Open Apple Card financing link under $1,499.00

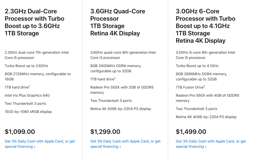[211, 144]
